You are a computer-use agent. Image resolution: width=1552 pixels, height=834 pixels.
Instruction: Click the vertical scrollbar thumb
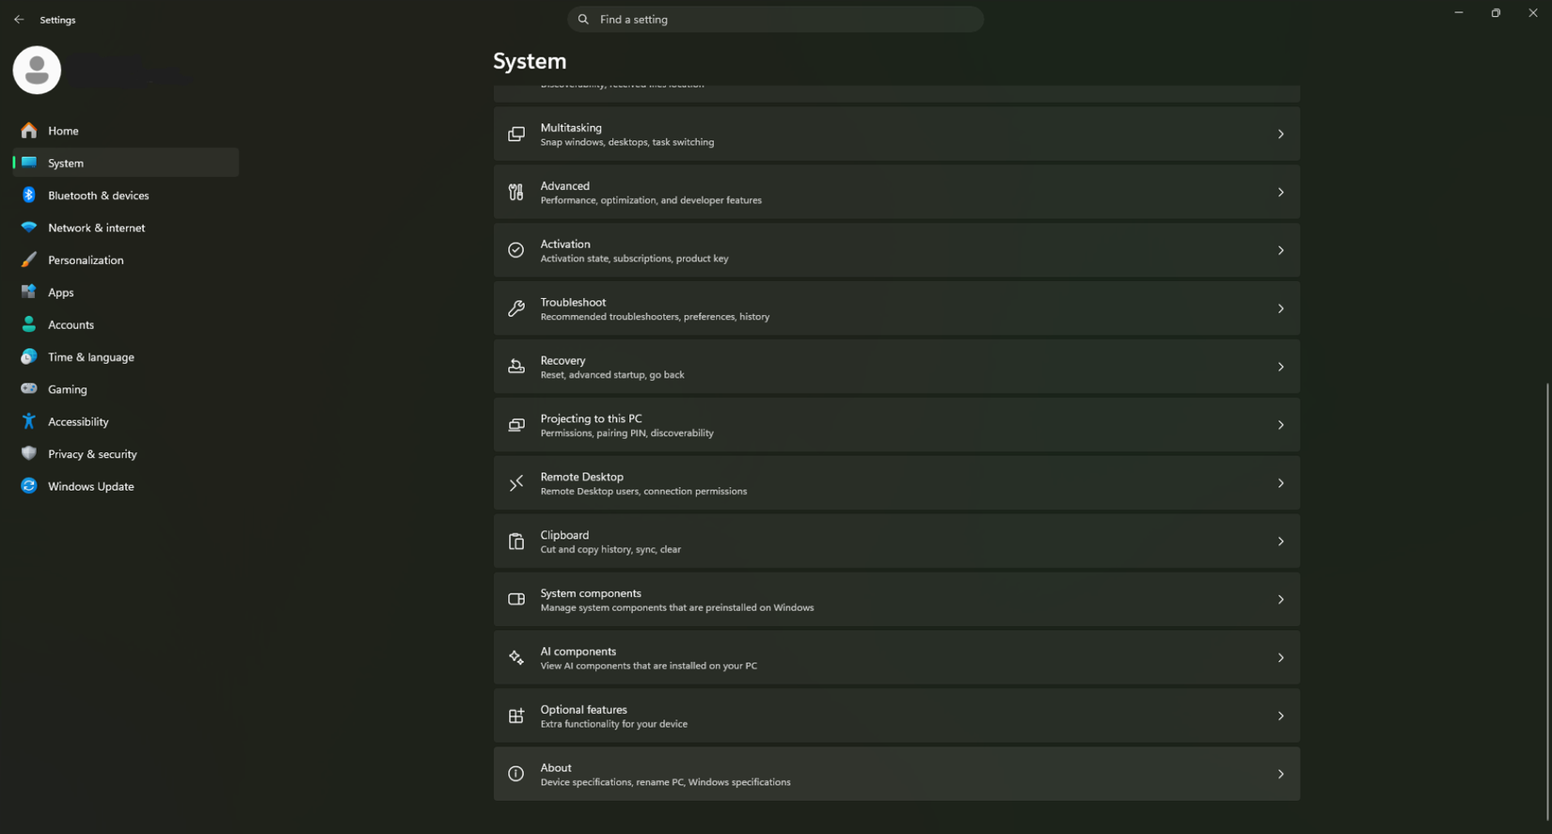tap(1546, 602)
